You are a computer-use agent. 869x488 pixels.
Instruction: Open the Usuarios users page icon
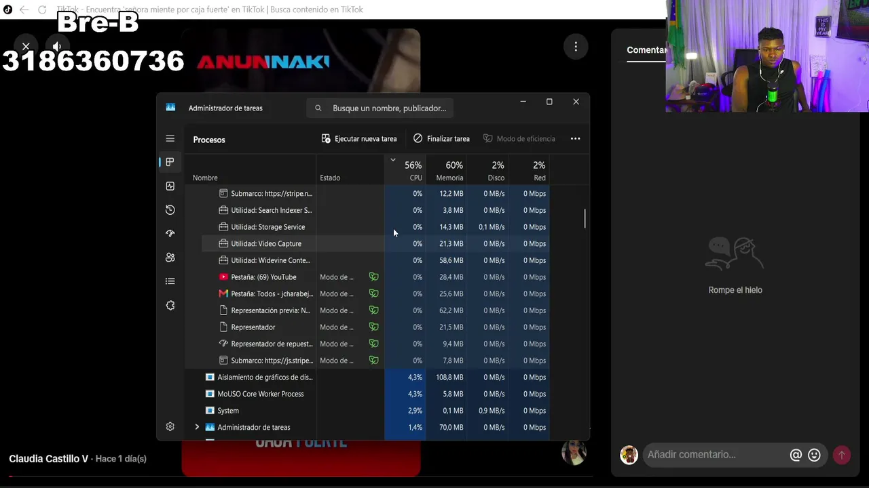tap(170, 258)
